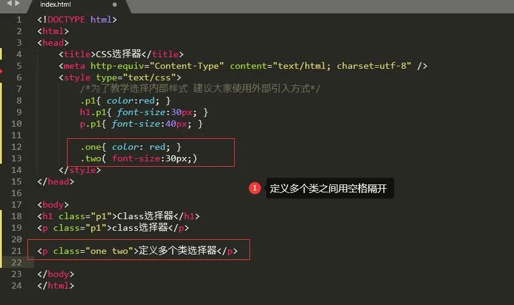Viewport: 514px width, 305px height.
Task: Click highlighted line number 22 in gutter
Action: tap(16, 263)
